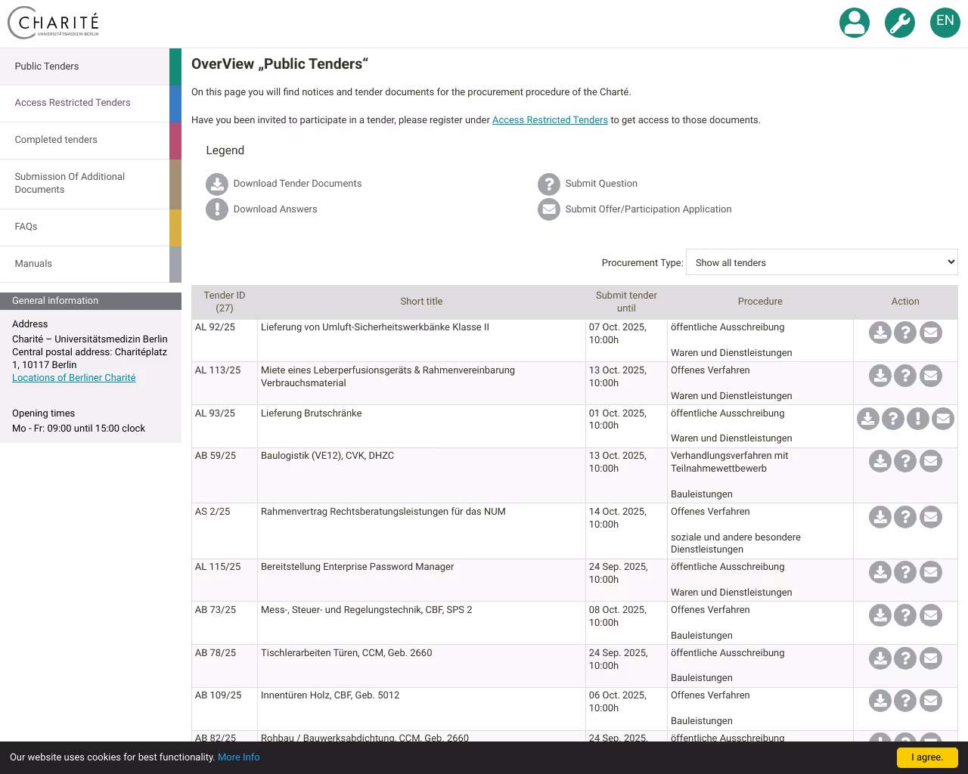968x774 pixels.
Task: Select Baulogistik (VE12), CVK, DHZC title
Action: [327, 456]
